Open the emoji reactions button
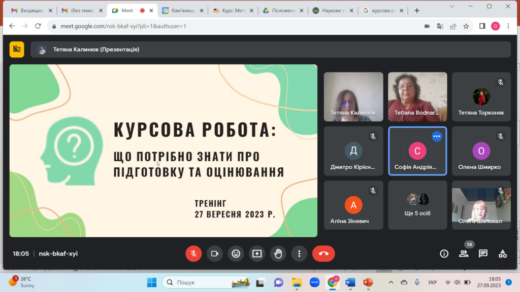Screen dimensions: 520x292 (x=236, y=253)
